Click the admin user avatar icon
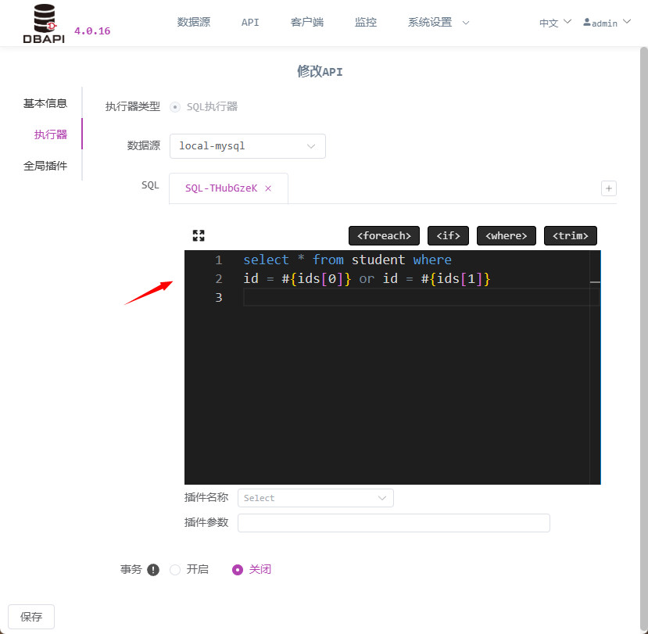This screenshot has width=648, height=634. click(x=586, y=23)
